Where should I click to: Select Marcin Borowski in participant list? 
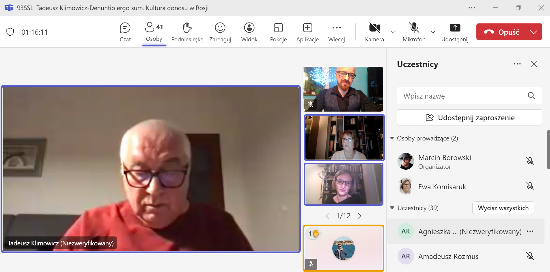[465, 162]
